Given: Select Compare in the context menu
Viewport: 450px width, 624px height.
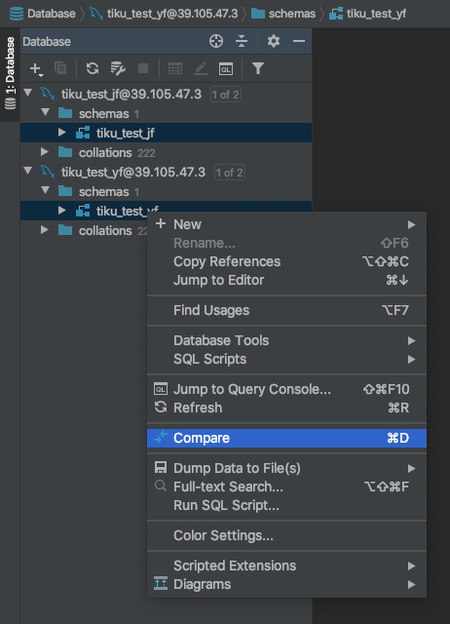Looking at the screenshot, I should point(286,438).
